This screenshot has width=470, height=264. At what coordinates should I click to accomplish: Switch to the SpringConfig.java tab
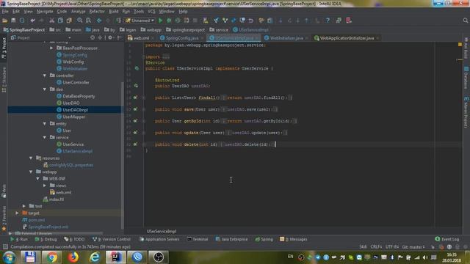click(181, 38)
